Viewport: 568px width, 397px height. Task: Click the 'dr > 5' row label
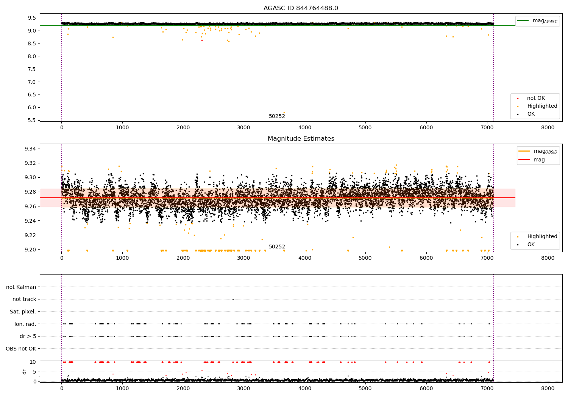click(28, 337)
